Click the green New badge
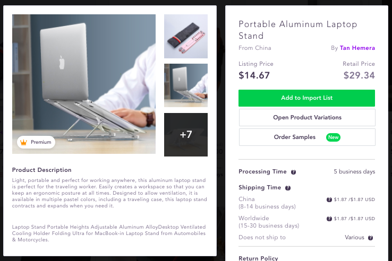Screen dimensions: 392x261 click(333, 137)
